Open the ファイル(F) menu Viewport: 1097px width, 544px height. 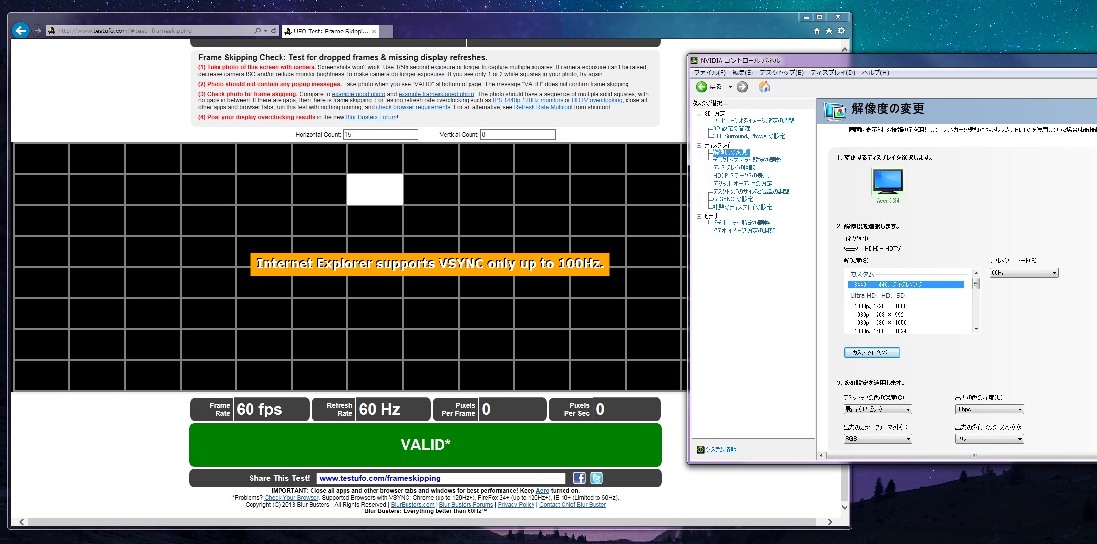(710, 73)
